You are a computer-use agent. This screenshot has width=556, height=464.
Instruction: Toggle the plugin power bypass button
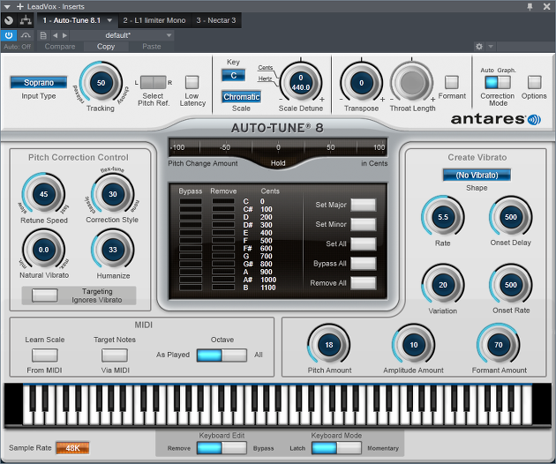tap(9, 35)
